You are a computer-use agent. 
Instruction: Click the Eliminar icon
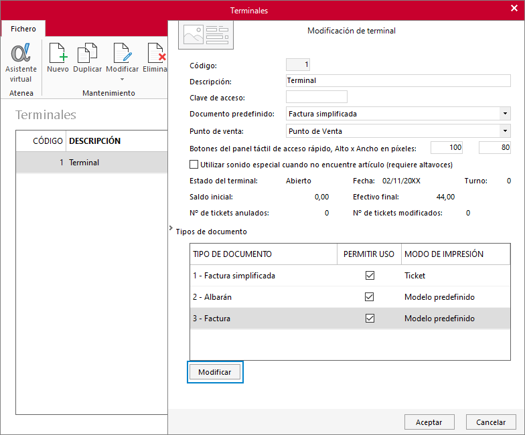pyautogui.click(x=157, y=53)
